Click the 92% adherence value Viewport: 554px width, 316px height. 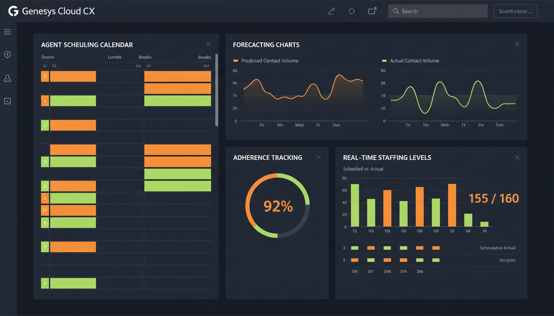pyautogui.click(x=278, y=206)
